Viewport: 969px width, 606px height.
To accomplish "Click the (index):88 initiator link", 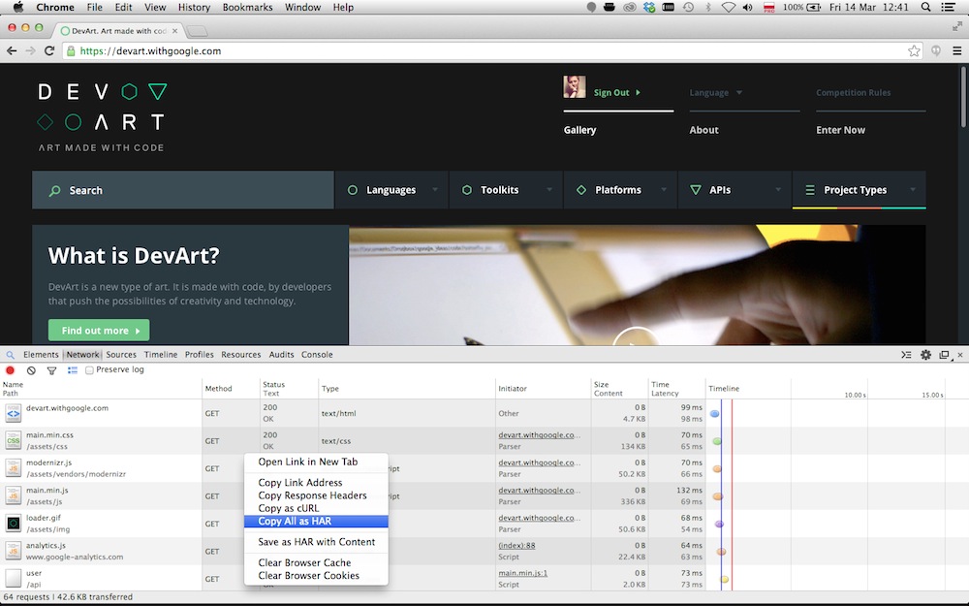I will 516,545.
